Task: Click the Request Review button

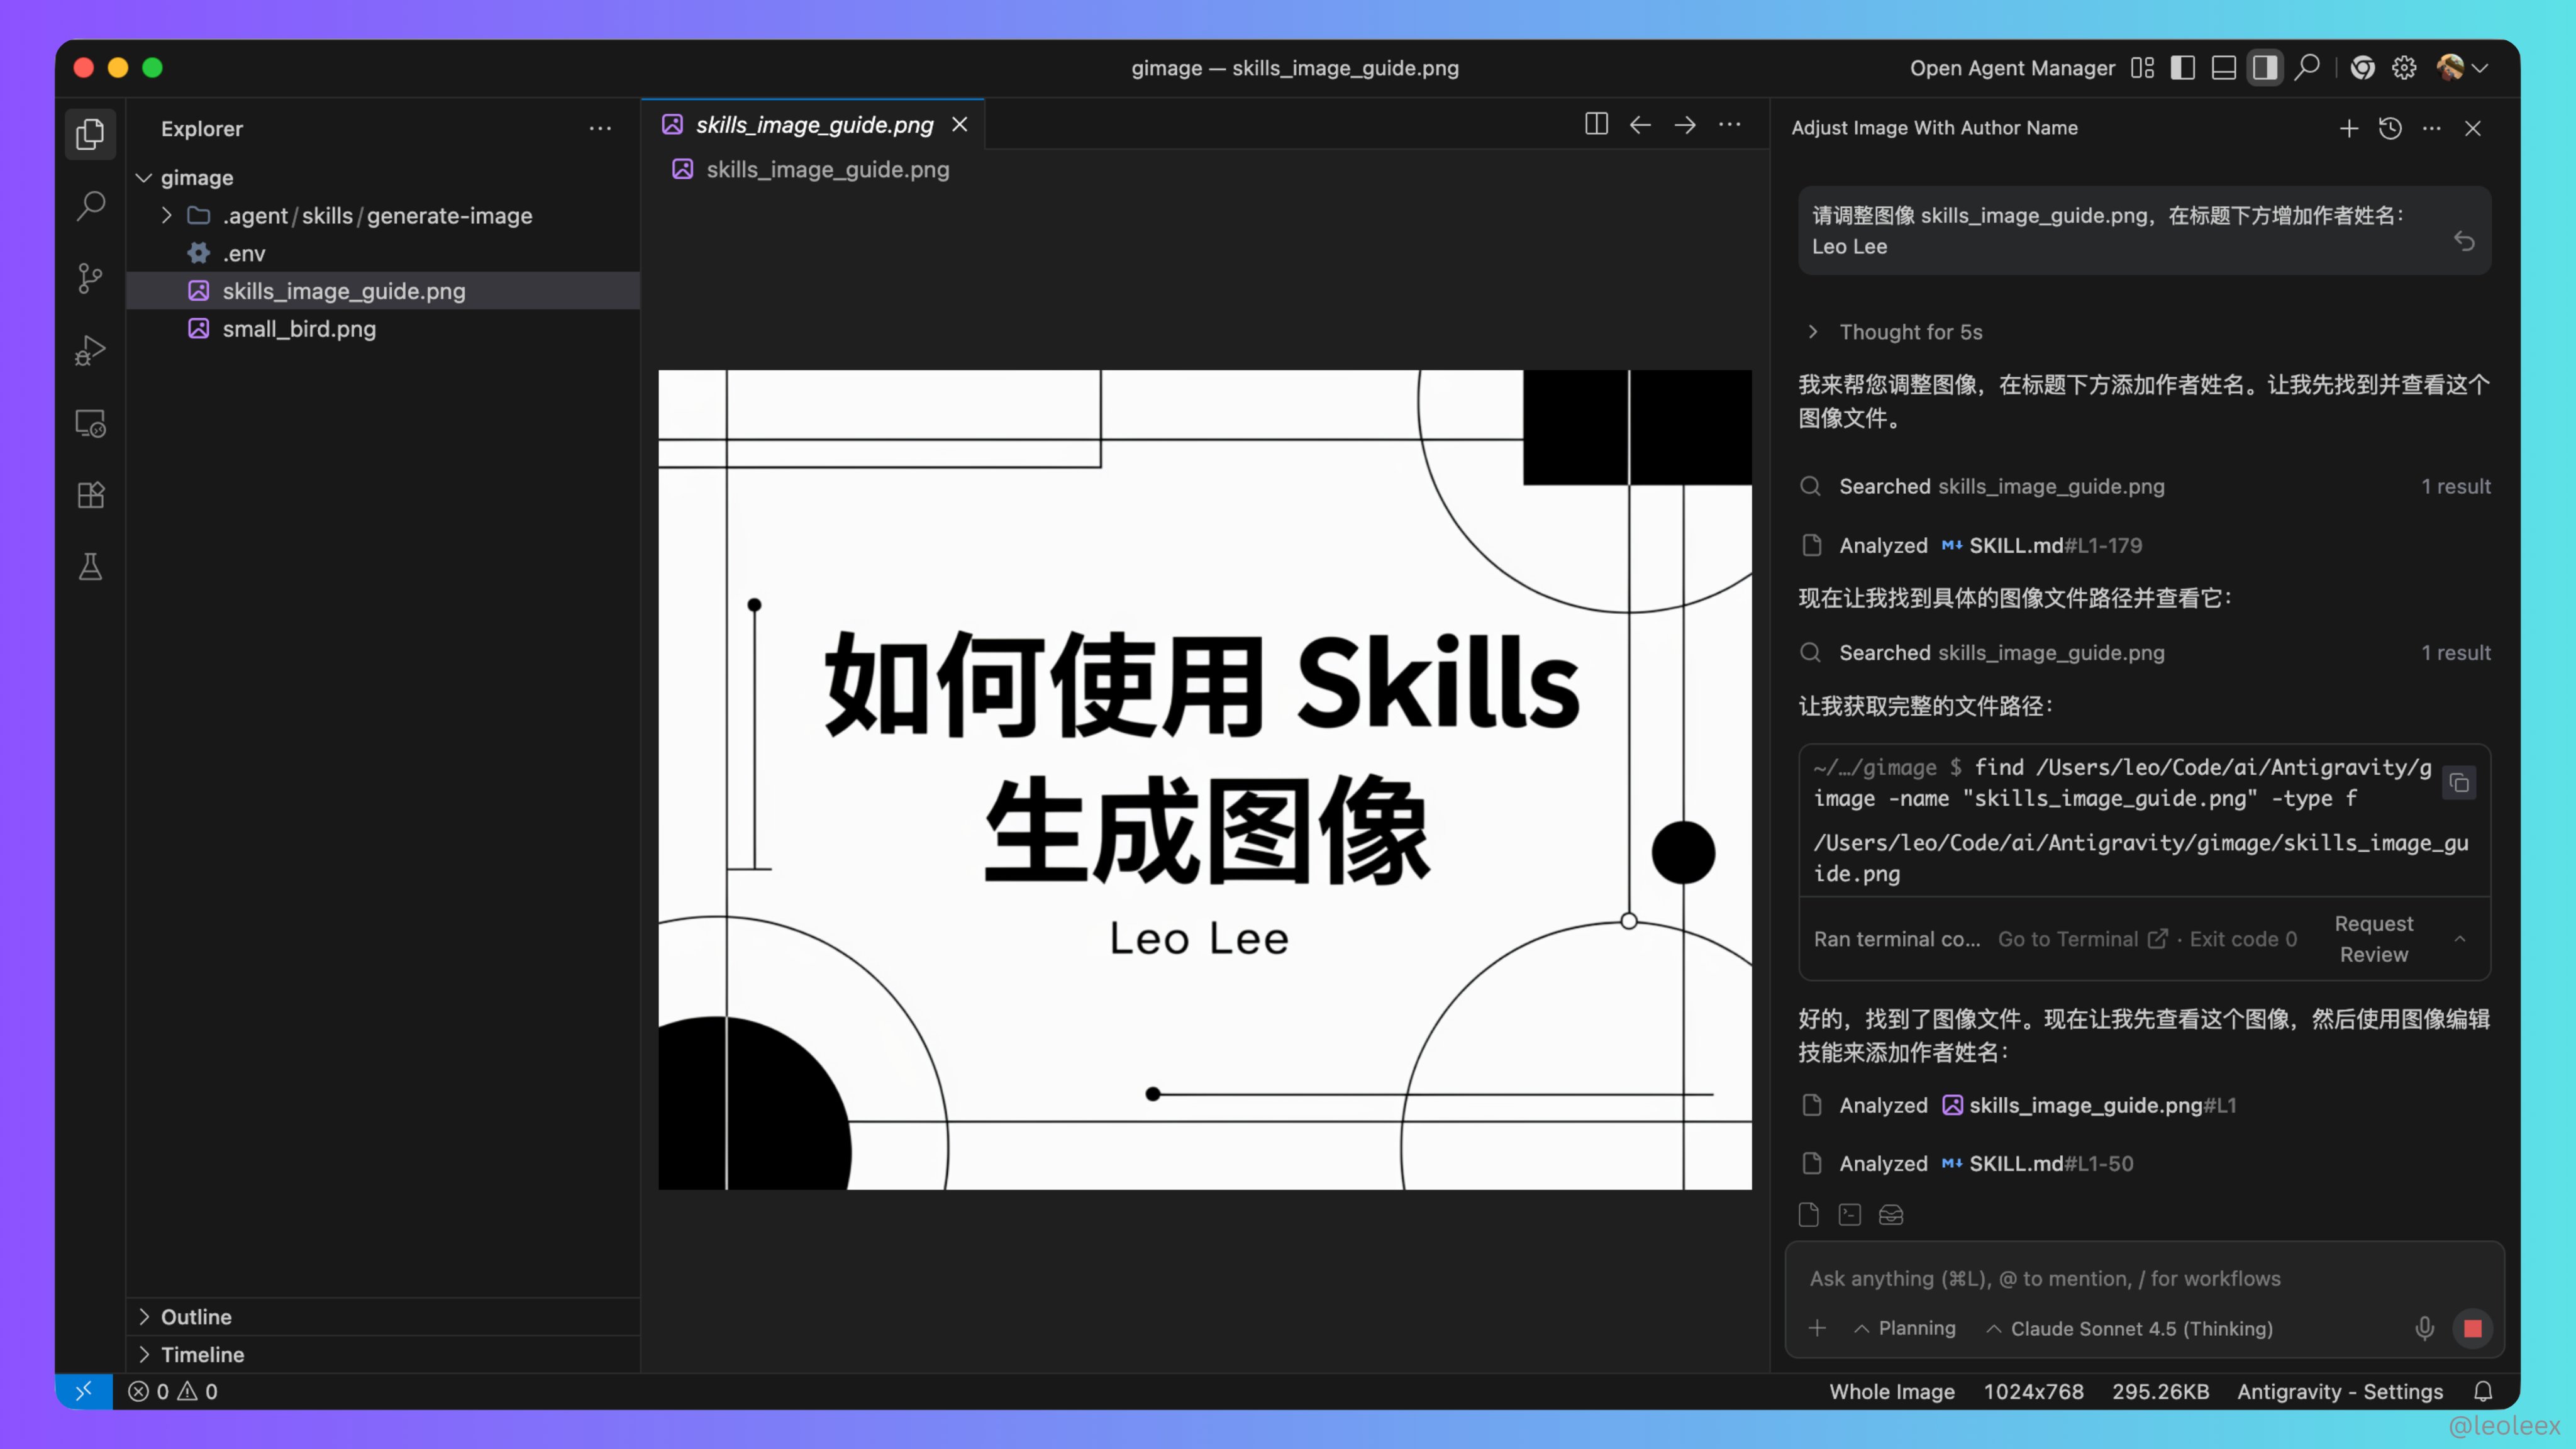Action: coord(2374,939)
